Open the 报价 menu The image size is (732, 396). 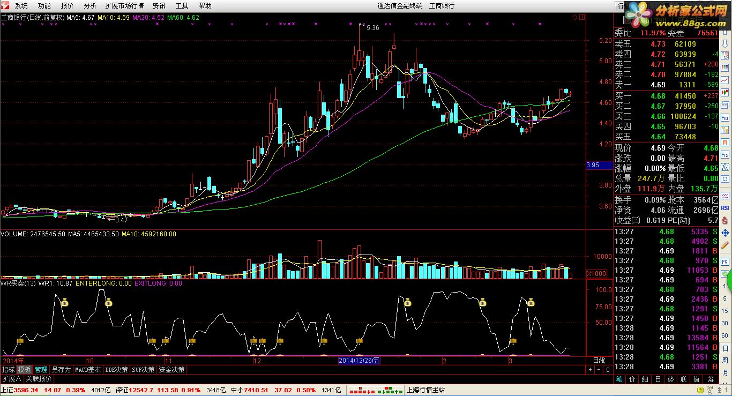click(x=68, y=5)
